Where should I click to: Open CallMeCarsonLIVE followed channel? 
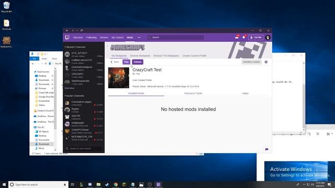click(84, 62)
